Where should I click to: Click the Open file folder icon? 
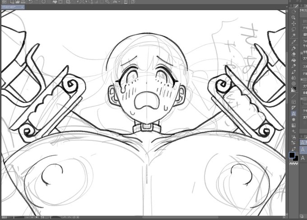[x=18, y=2]
